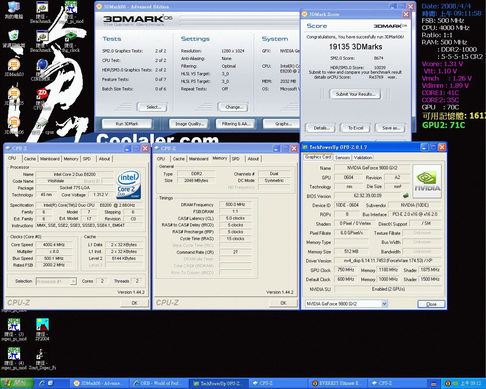This screenshot has width=486, height=389.
Task: Switch to SPD tab in left CPU-Z window
Action: tap(87, 159)
